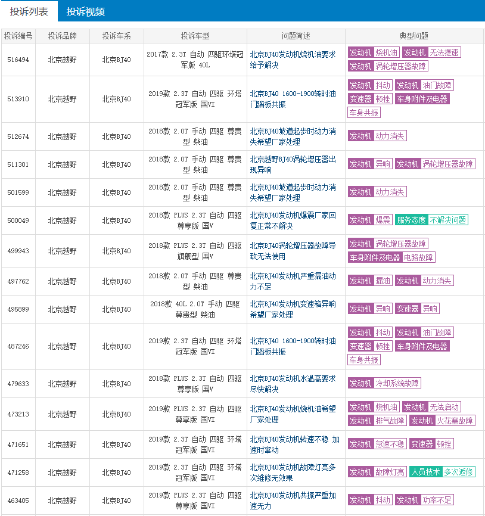
Task: Click model 2018款 PLUS 2.3T 旗舰型 国V
Action: [195, 251]
